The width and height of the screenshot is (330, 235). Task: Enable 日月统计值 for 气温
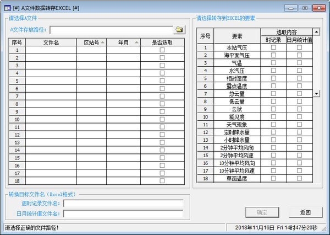(299, 63)
